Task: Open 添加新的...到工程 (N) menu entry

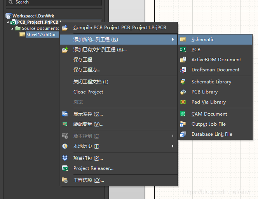Action: pos(119,40)
